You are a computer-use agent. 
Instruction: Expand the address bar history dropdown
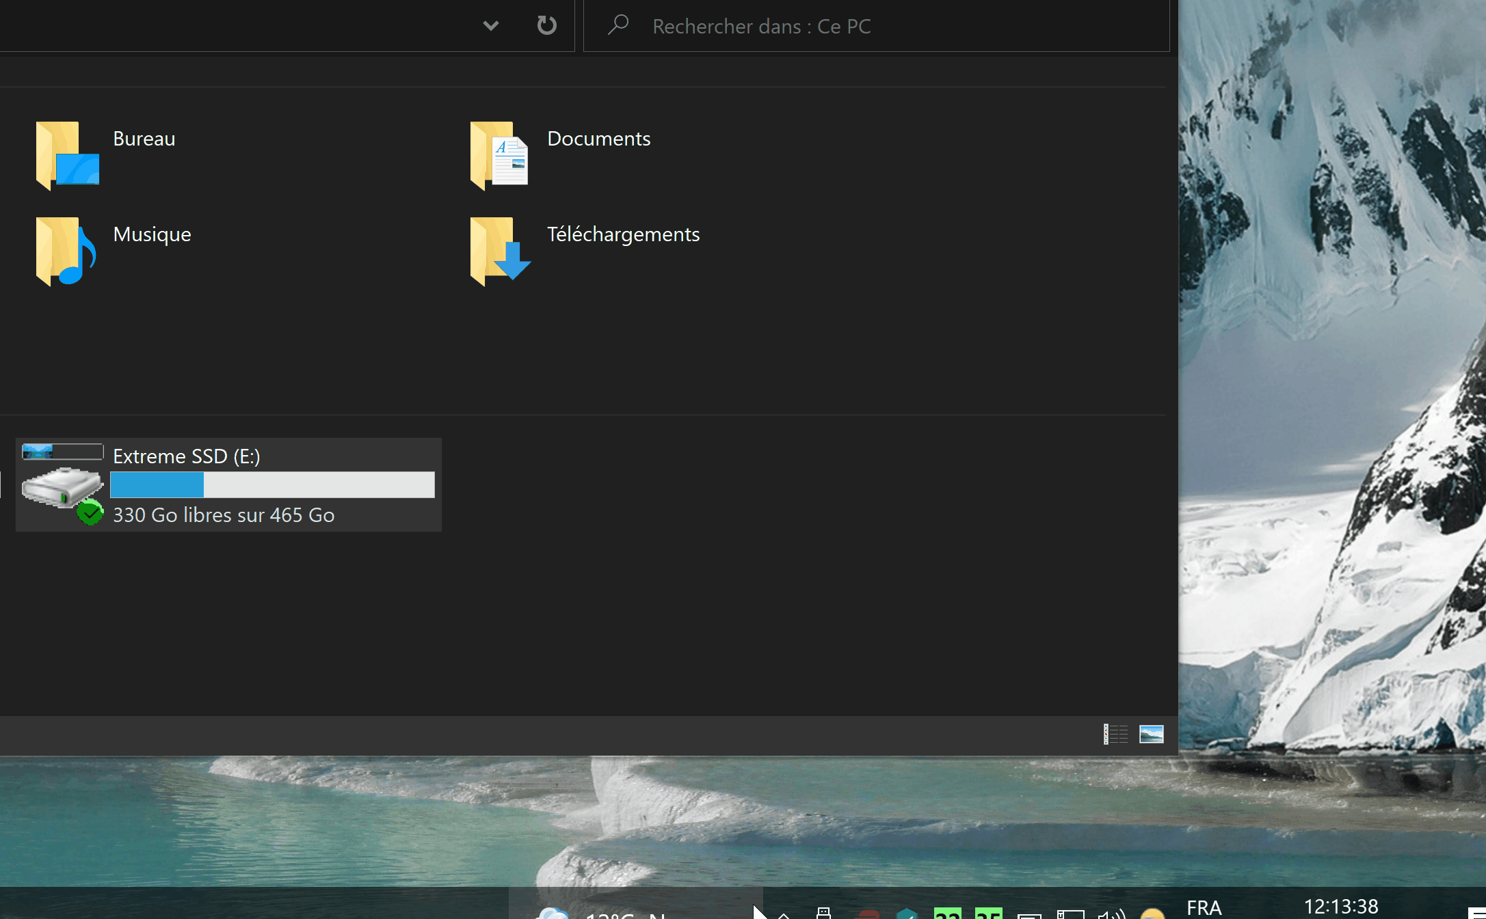pos(490,26)
